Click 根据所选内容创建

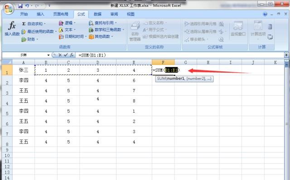[x=161, y=37]
